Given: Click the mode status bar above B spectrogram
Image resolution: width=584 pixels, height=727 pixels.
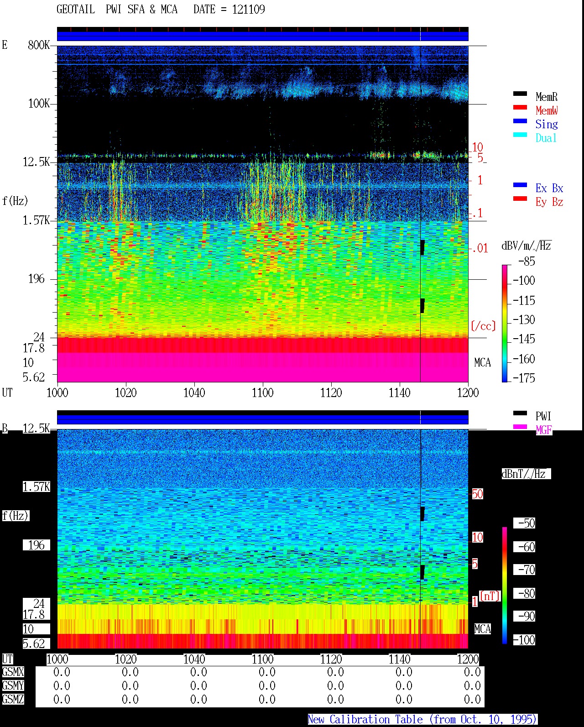Looking at the screenshot, I should point(262,418).
